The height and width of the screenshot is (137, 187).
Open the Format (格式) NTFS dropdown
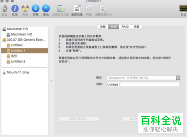point(143,78)
